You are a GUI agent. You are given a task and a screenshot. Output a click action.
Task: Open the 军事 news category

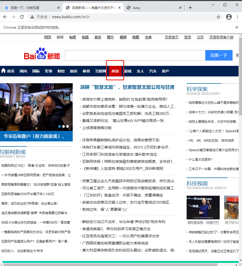coord(49,71)
